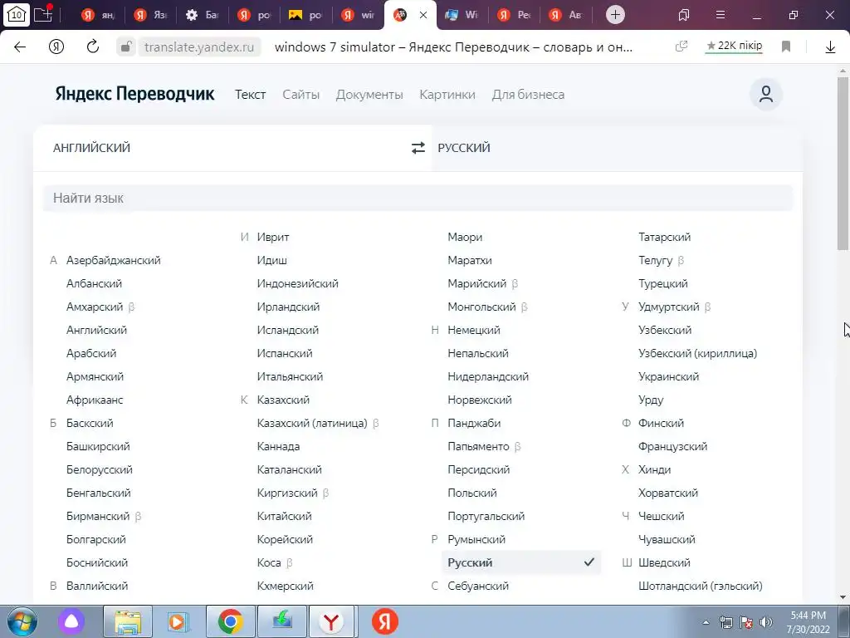
Task: Switch to the browser tab with gear icon
Action: (x=203, y=15)
